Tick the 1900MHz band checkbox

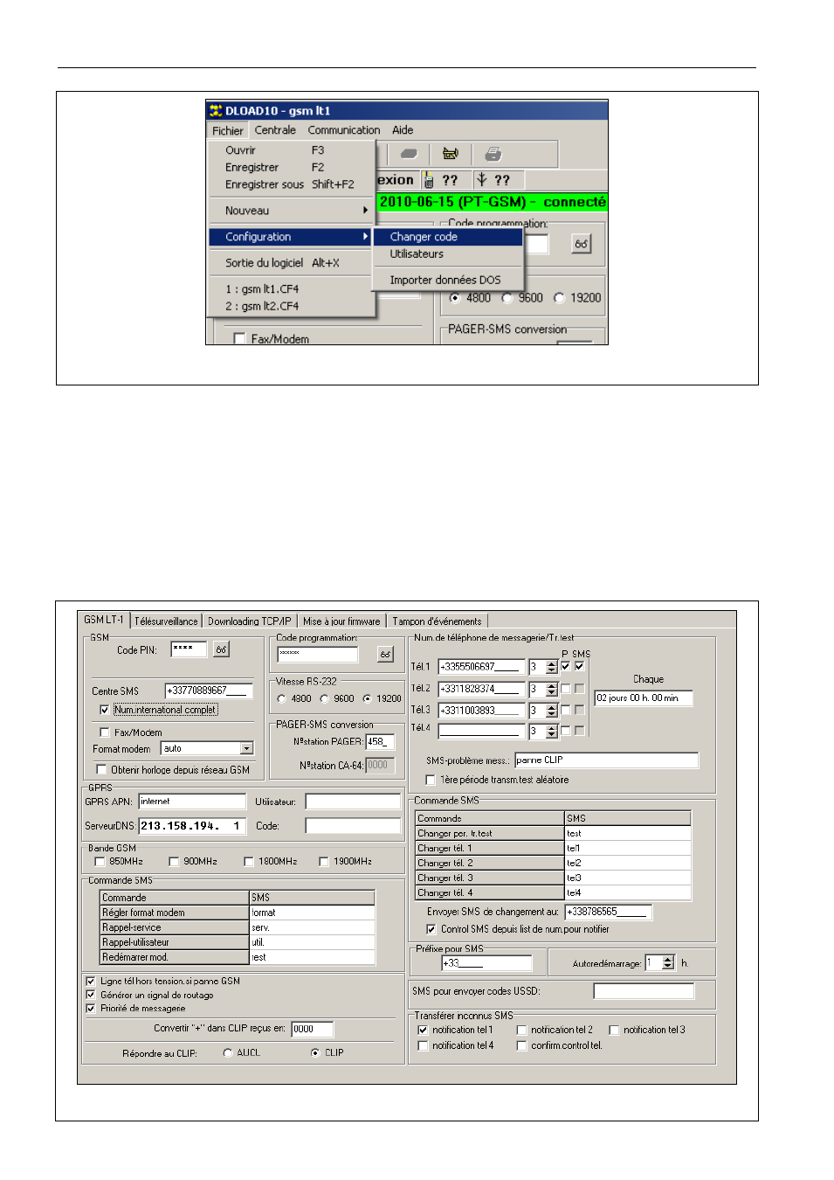pyautogui.click(x=324, y=862)
